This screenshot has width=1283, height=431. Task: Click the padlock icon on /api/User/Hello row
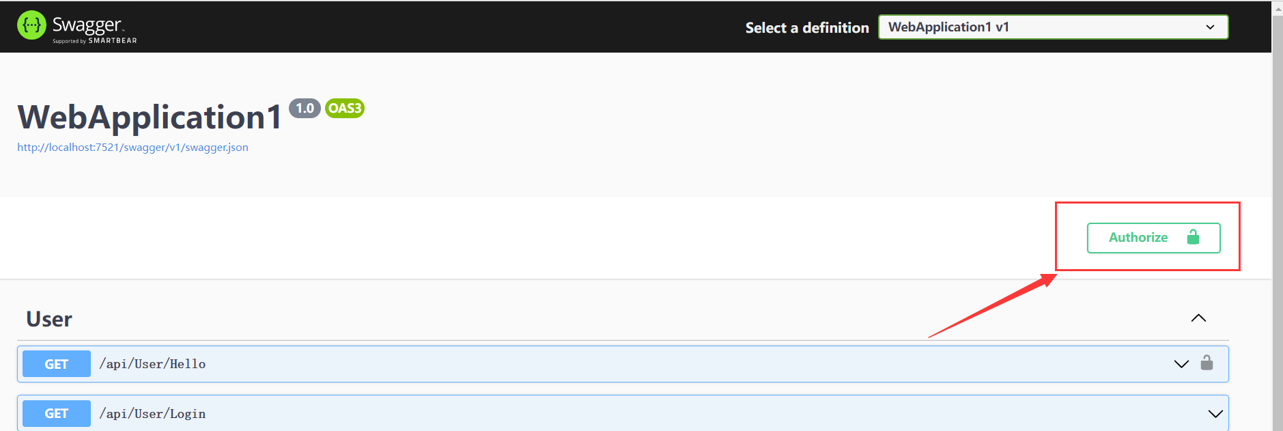click(x=1207, y=363)
